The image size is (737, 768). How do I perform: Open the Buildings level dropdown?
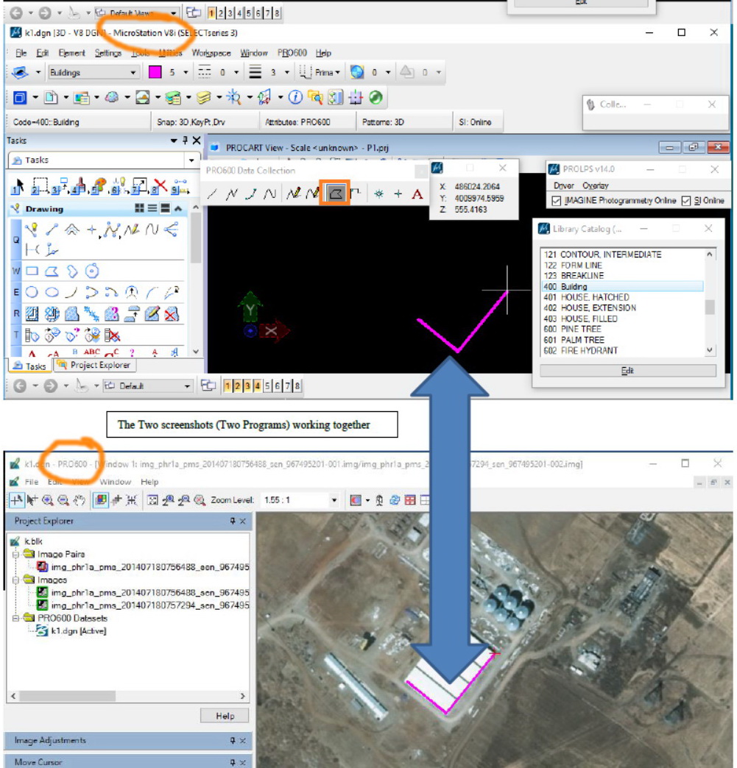134,71
